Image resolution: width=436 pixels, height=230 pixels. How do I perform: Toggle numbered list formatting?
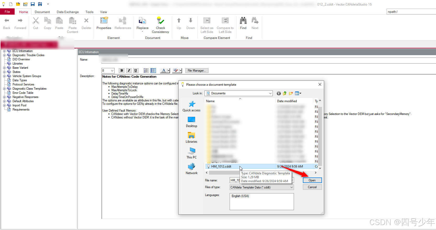point(146,71)
